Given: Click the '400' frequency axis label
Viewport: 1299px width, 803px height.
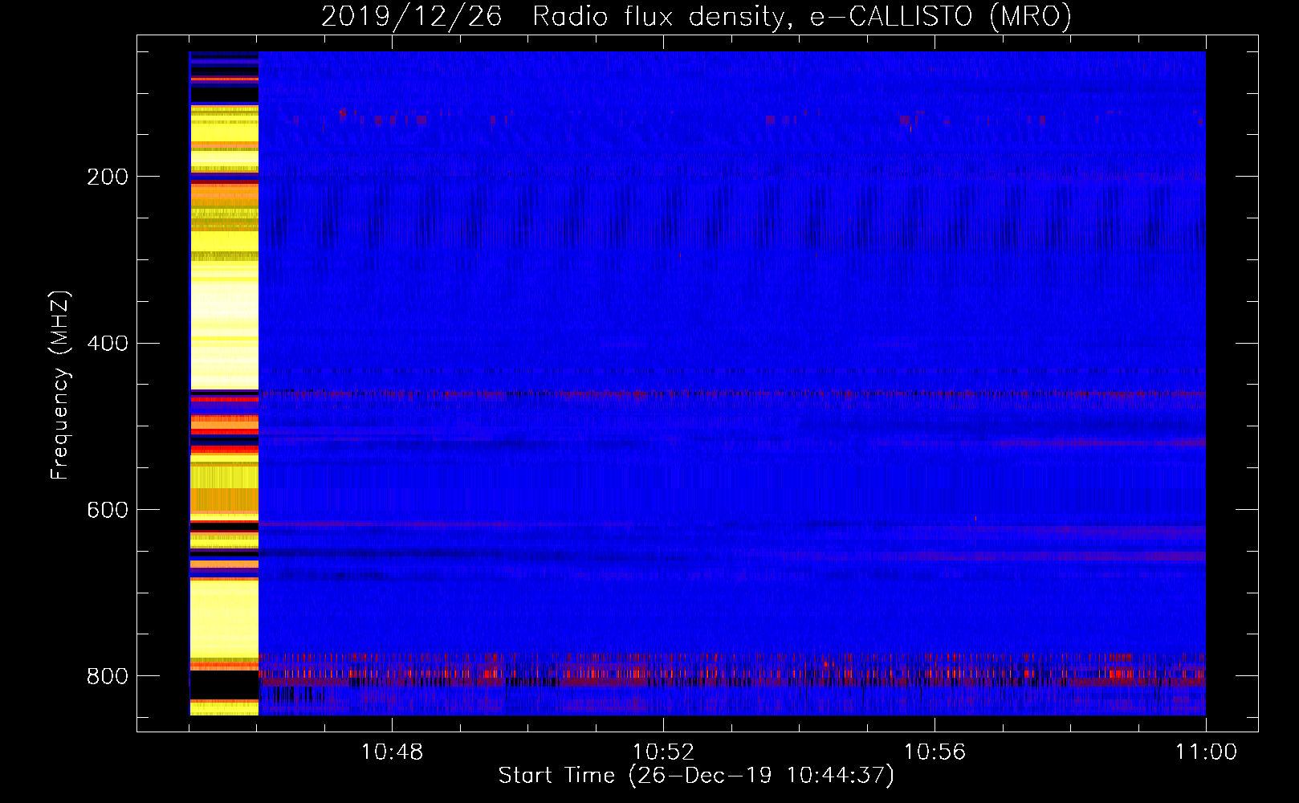Looking at the screenshot, I should tap(108, 344).
